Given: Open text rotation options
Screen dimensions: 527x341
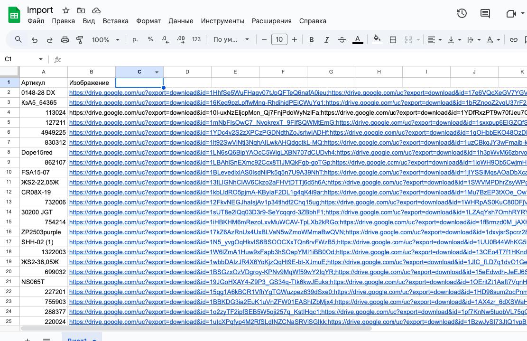Looking at the screenshot, I should pos(493,40).
